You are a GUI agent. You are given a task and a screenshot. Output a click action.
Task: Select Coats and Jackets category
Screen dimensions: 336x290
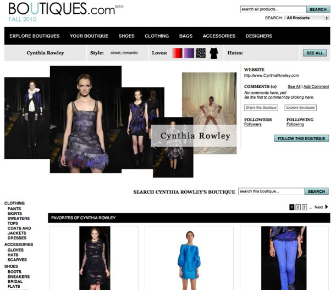[x=19, y=231]
